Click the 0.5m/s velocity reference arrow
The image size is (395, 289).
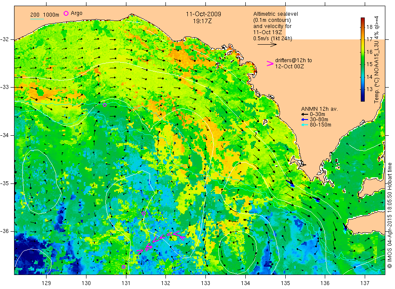(x=266, y=44)
